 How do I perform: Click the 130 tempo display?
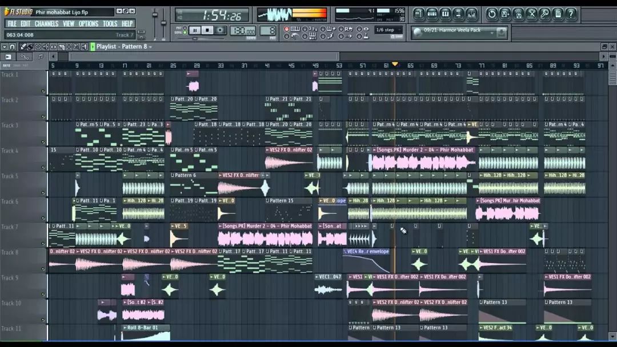(243, 31)
